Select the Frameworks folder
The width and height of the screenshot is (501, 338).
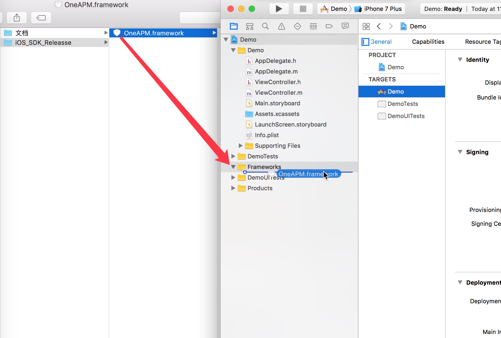click(264, 167)
